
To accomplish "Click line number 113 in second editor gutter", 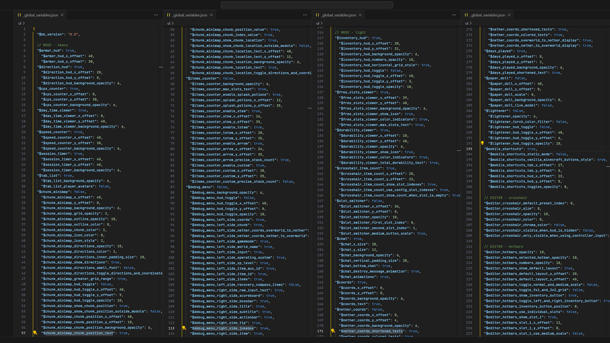I will pyautogui.click(x=171, y=328).
